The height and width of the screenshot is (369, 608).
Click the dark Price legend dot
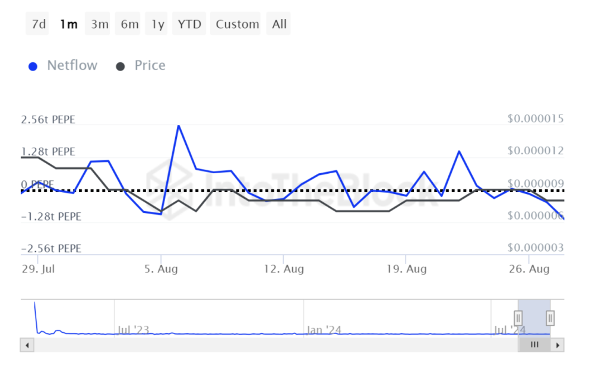tap(121, 66)
